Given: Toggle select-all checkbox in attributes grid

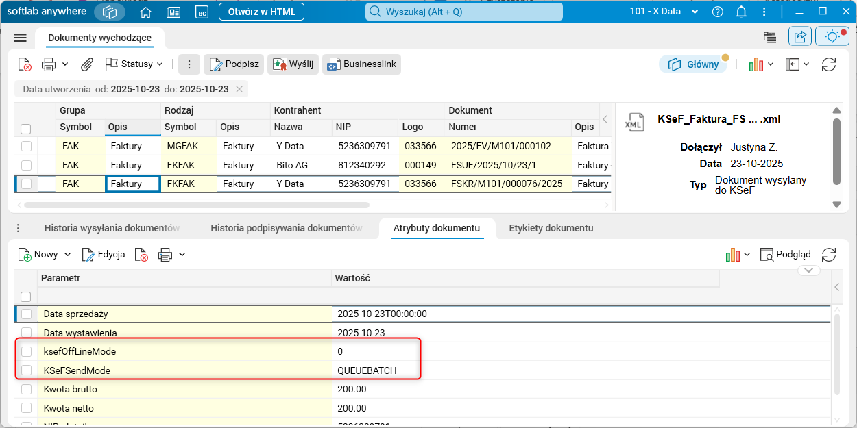Looking at the screenshot, I should coord(25,297).
